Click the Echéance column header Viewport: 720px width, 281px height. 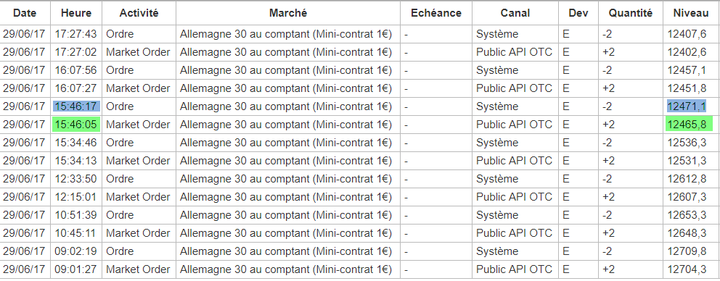tap(435, 13)
